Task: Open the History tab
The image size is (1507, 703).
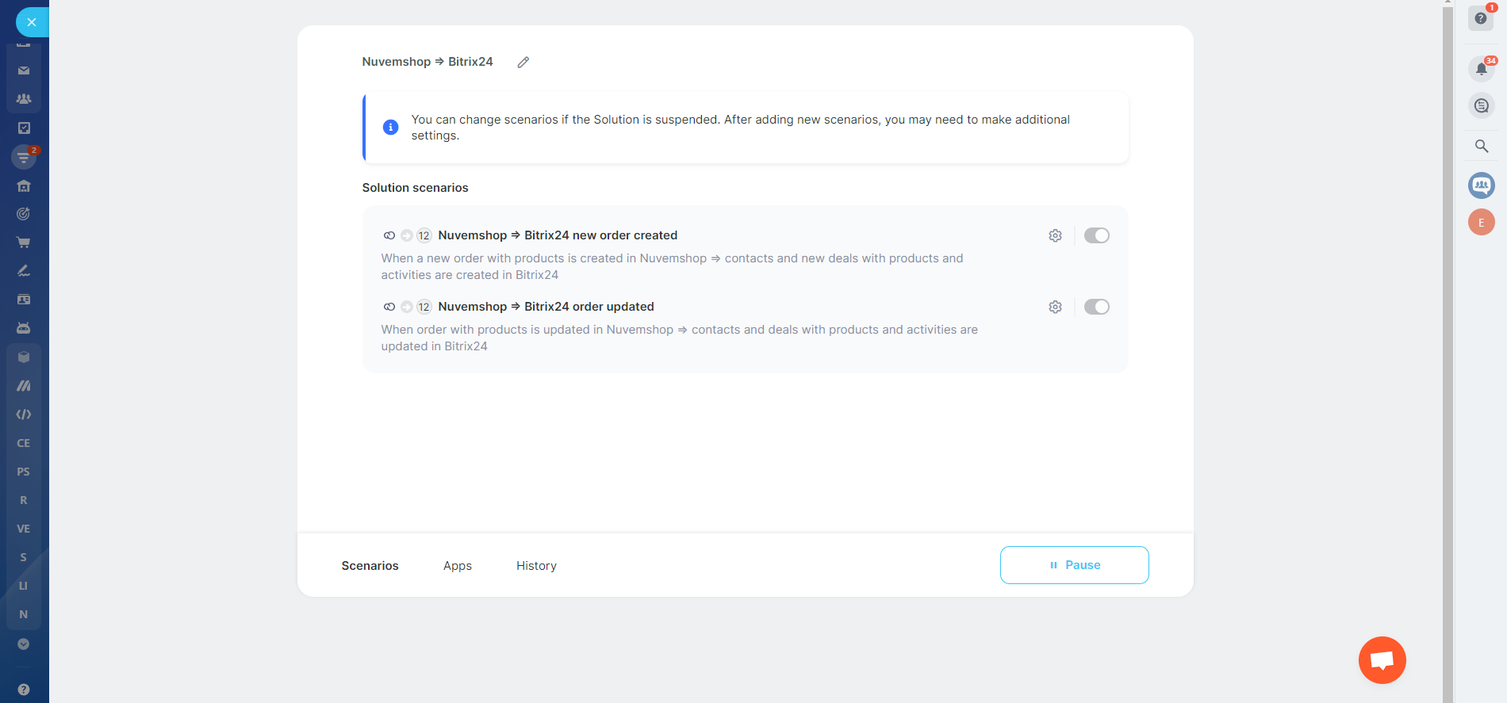Action: coord(536,566)
